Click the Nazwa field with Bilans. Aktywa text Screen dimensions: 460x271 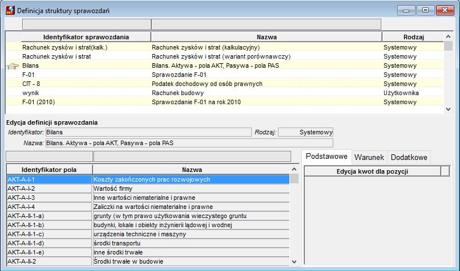coord(189,143)
